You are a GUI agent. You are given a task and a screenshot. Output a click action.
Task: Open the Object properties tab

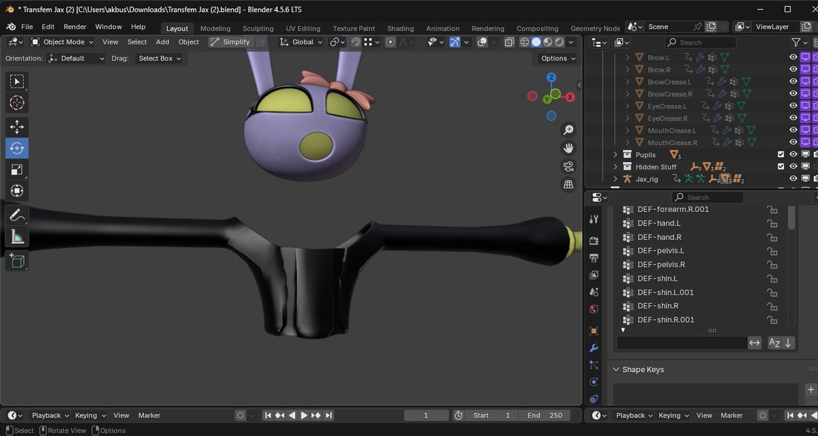point(593,331)
